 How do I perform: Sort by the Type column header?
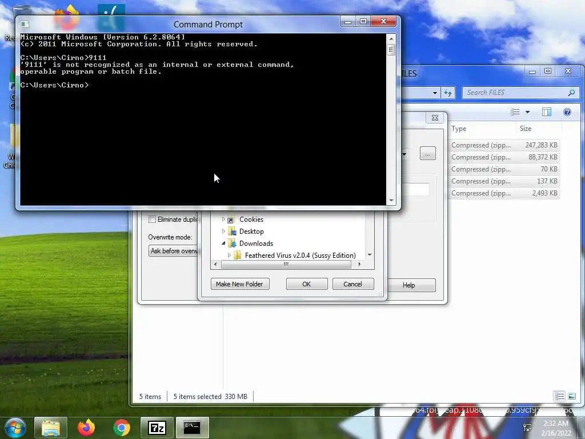[x=482, y=129]
